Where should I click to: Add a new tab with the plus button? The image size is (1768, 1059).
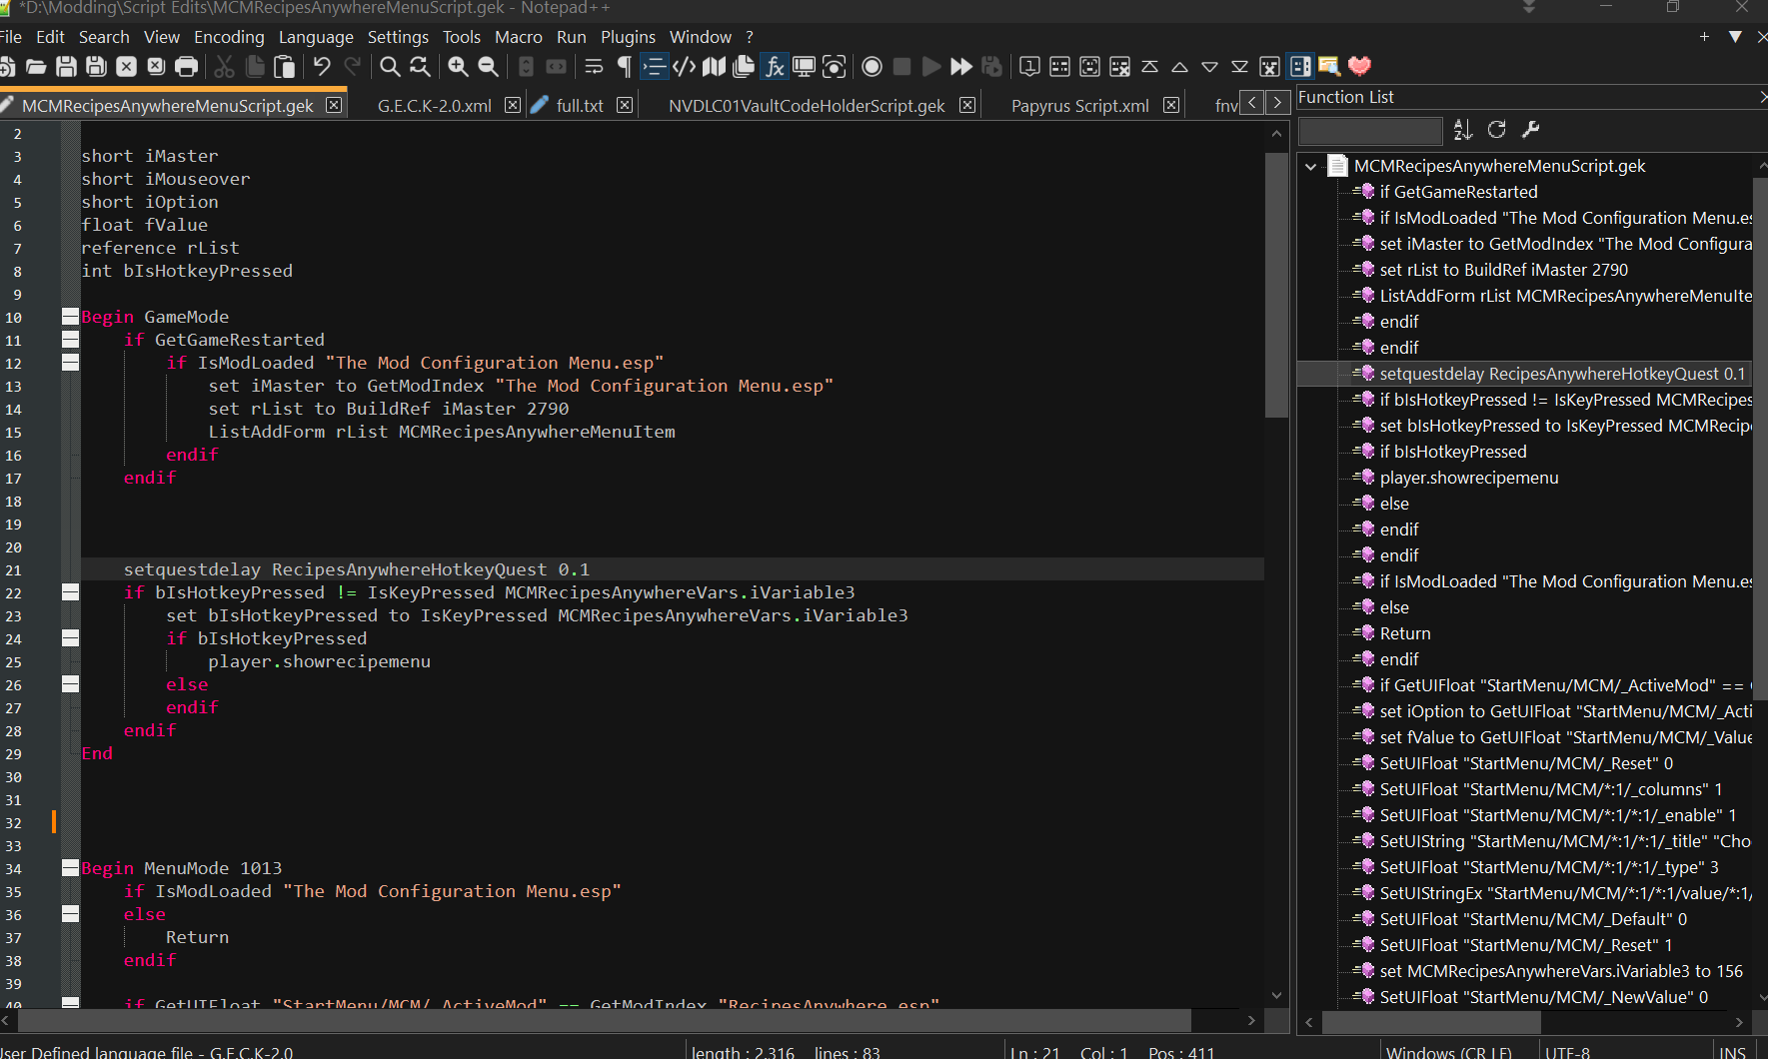(1704, 37)
